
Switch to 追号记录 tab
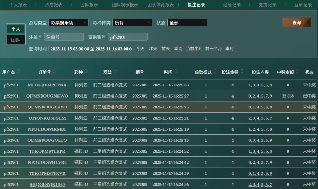232,5
